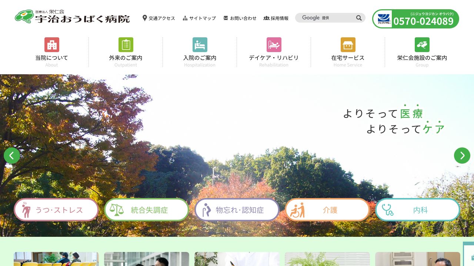The image size is (474, 266).
Task: Click the 在宅サービス home service icon
Action: (x=348, y=45)
